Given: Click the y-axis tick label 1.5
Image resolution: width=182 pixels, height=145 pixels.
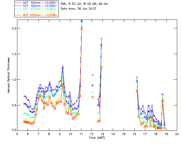Looking at the screenshot, I should tap(14, 54).
